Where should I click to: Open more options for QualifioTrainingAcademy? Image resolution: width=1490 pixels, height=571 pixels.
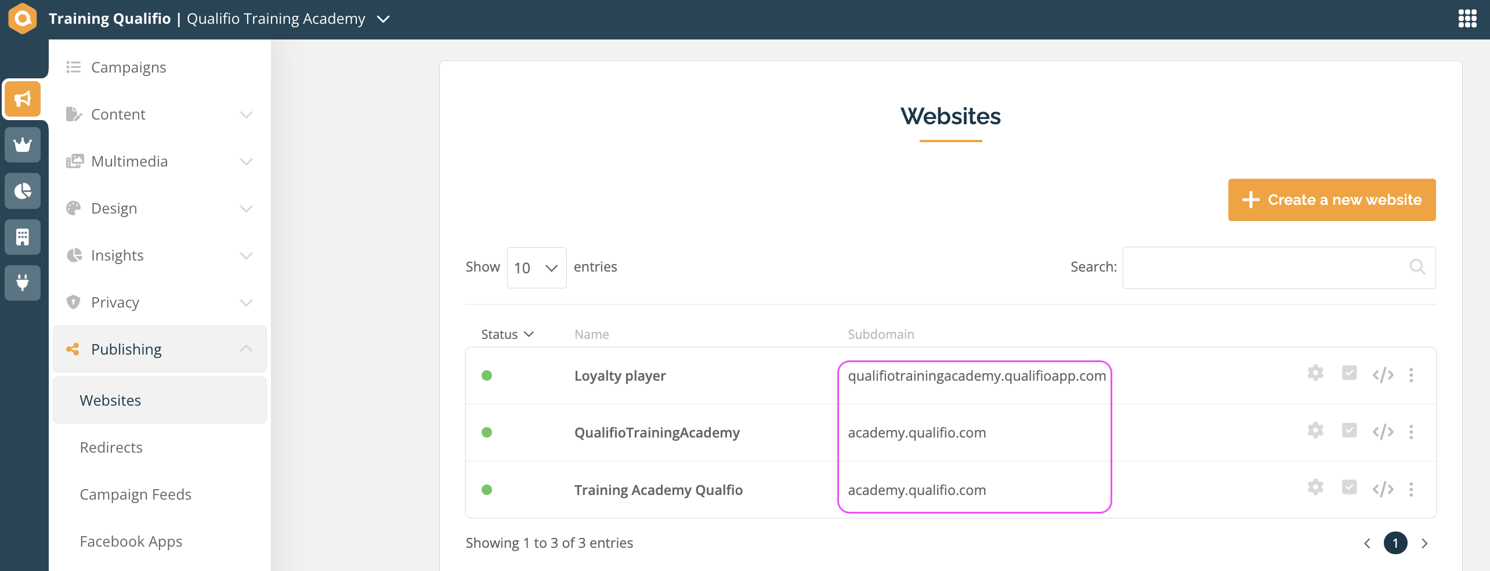[1411, 432]
